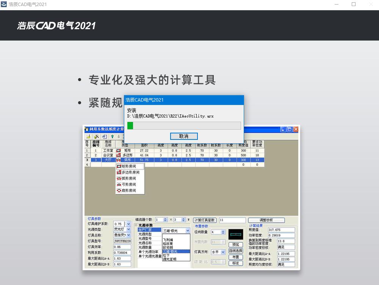Open the 光源类型 dropdown showing 荧光灯
The image size is (379, 285).
pos(128,230)
